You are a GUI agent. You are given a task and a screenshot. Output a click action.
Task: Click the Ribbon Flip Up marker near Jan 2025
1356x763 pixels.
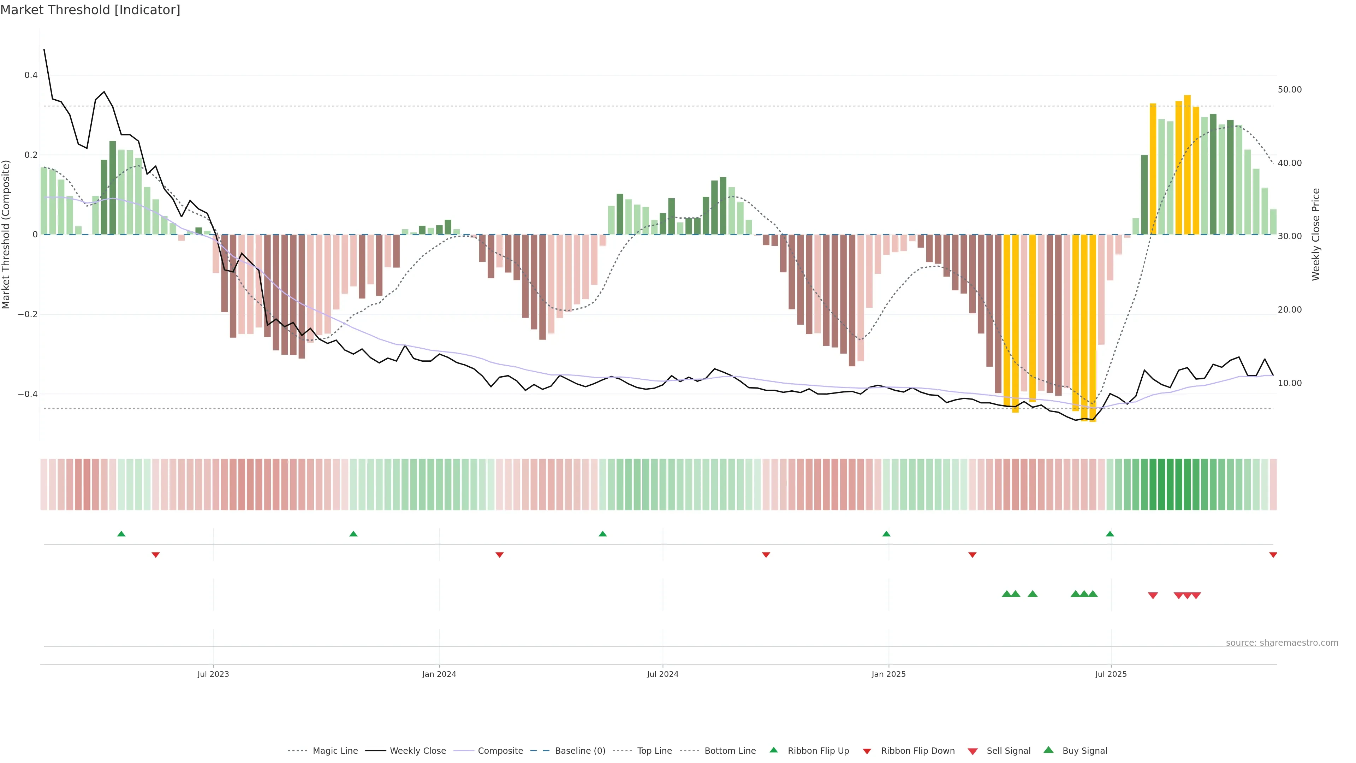(886, 534)
